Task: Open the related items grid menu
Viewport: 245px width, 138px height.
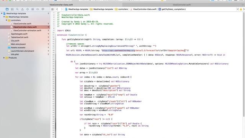Action: tap(52, 9)
